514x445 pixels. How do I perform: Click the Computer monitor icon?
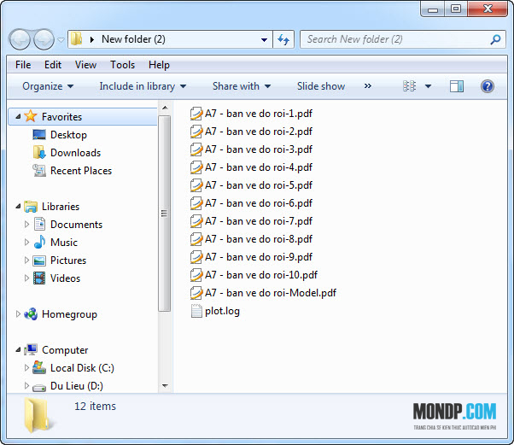click(x=31, y=349)
